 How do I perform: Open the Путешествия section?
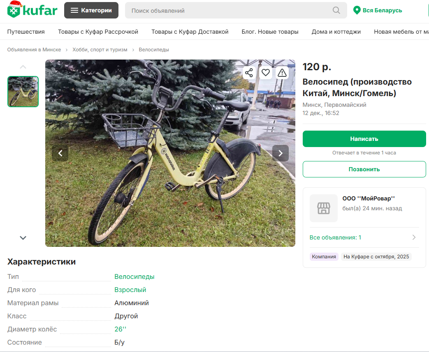(26, 31)
